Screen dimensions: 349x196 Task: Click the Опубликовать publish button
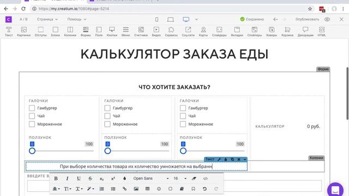tap(307, 20)
